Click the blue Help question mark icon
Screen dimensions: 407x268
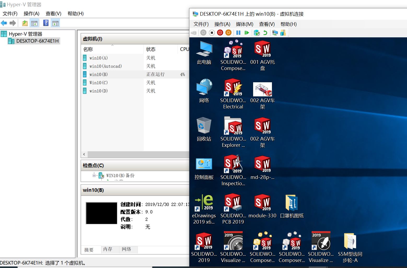(x=46, y=23)
